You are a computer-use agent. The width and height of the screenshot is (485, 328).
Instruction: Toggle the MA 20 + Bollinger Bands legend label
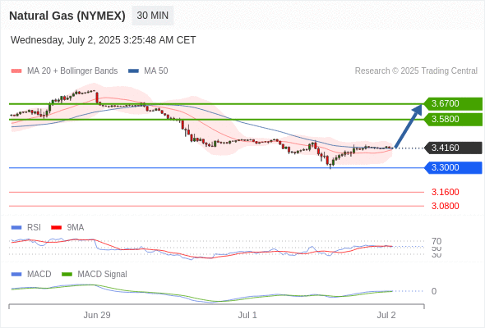(x=72, y=71)
